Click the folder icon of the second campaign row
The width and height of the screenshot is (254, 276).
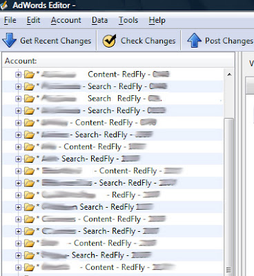tap(29, 87)
